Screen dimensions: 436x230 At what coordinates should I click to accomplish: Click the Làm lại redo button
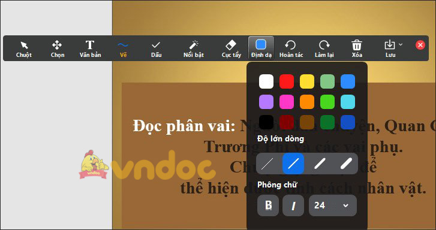tap(324, 49)
